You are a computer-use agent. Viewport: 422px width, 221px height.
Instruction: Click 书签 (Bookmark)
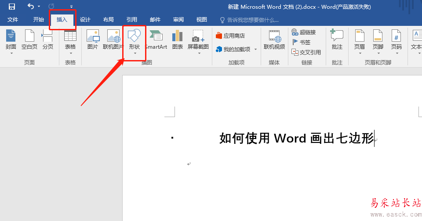(x=301, y=42)
